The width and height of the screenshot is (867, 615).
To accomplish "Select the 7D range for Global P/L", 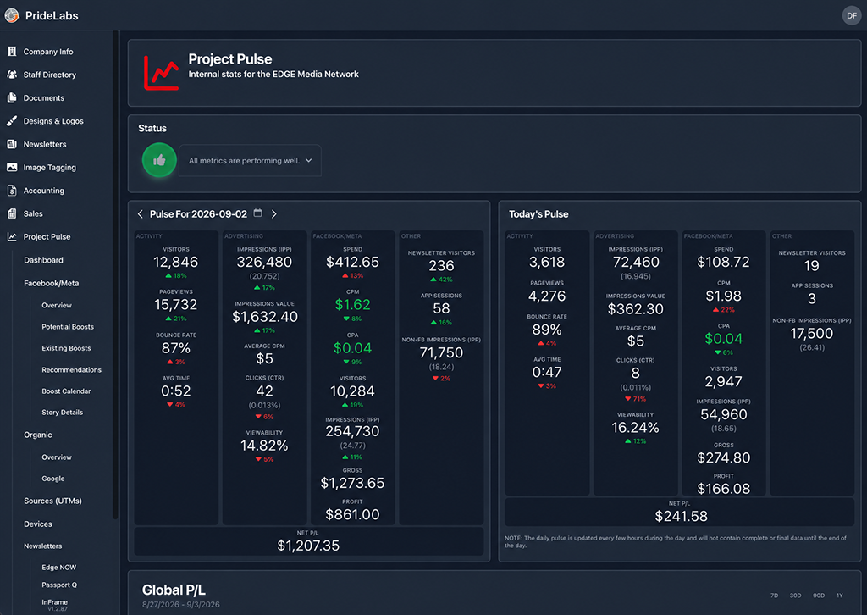I will 774,596.
